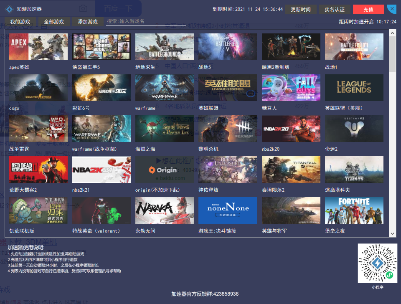
Task: Select the warframe game thumbnail
Action: click(165, 88)
